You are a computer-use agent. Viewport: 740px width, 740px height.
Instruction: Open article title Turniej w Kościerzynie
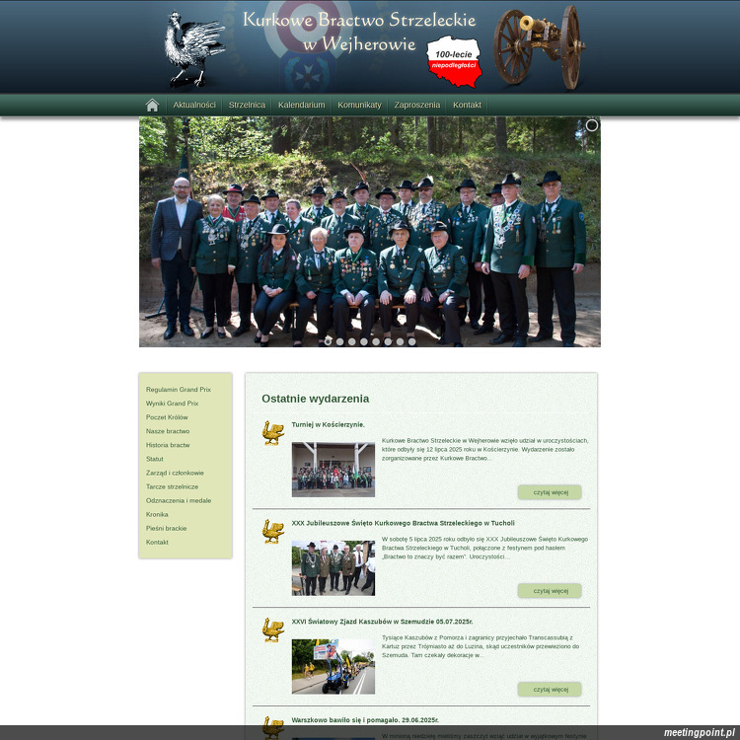pos(328,424)
